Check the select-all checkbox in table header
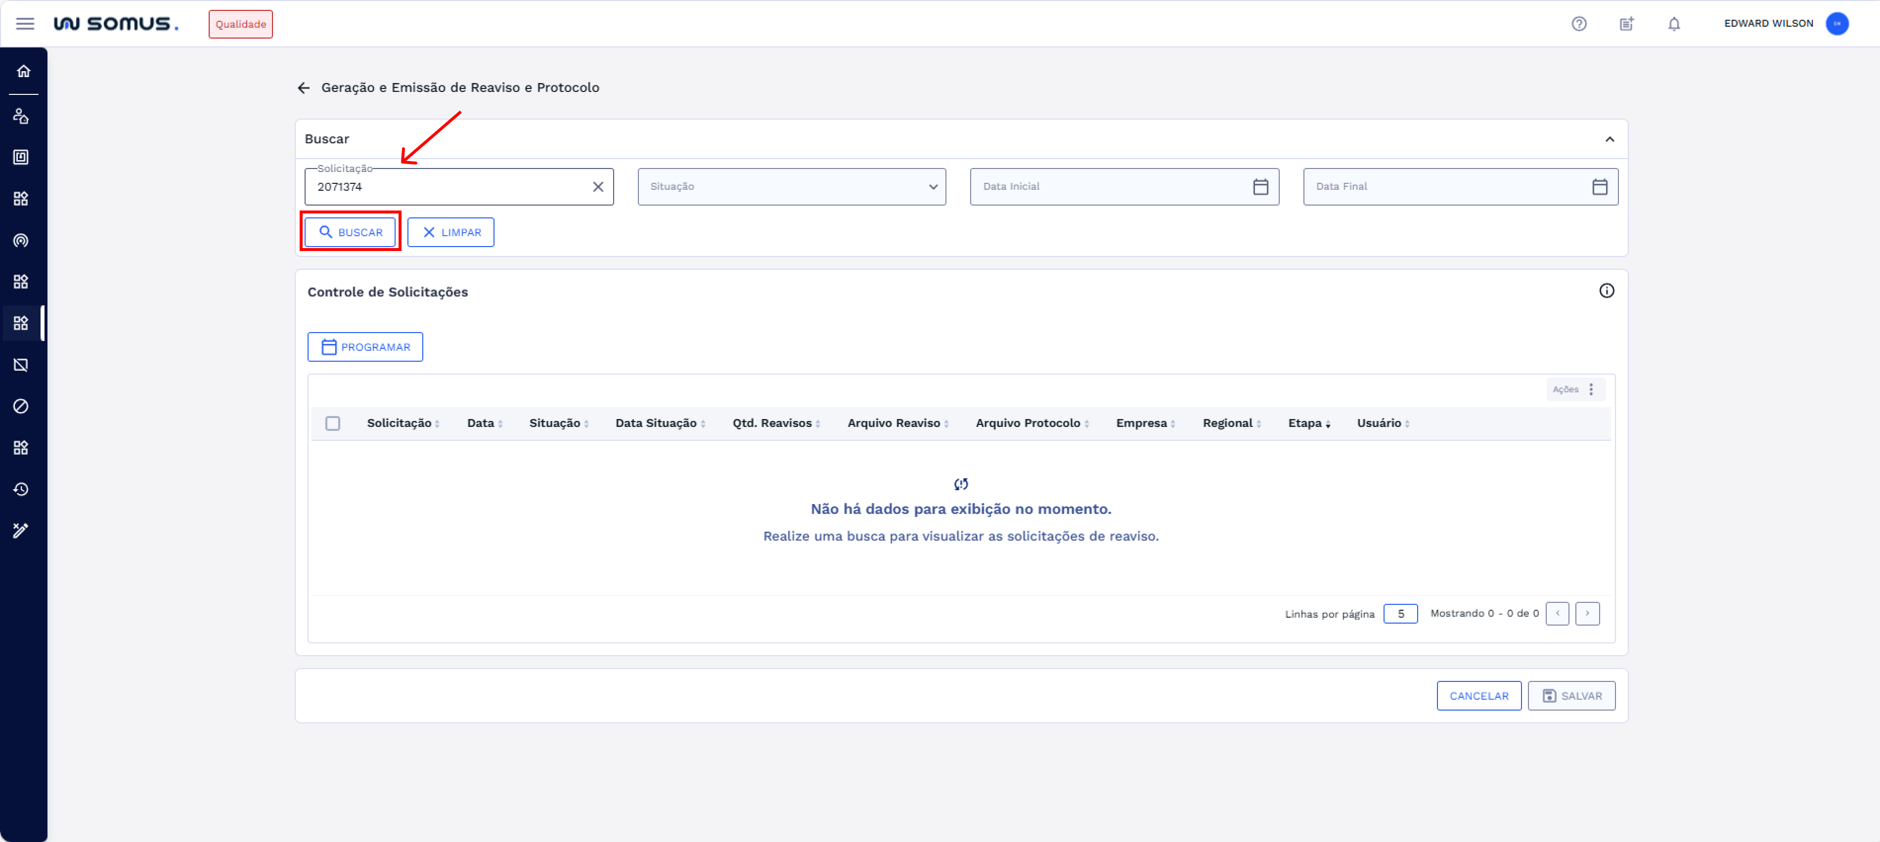Viewport: 1880px width, 842px height. pos(333,423)
